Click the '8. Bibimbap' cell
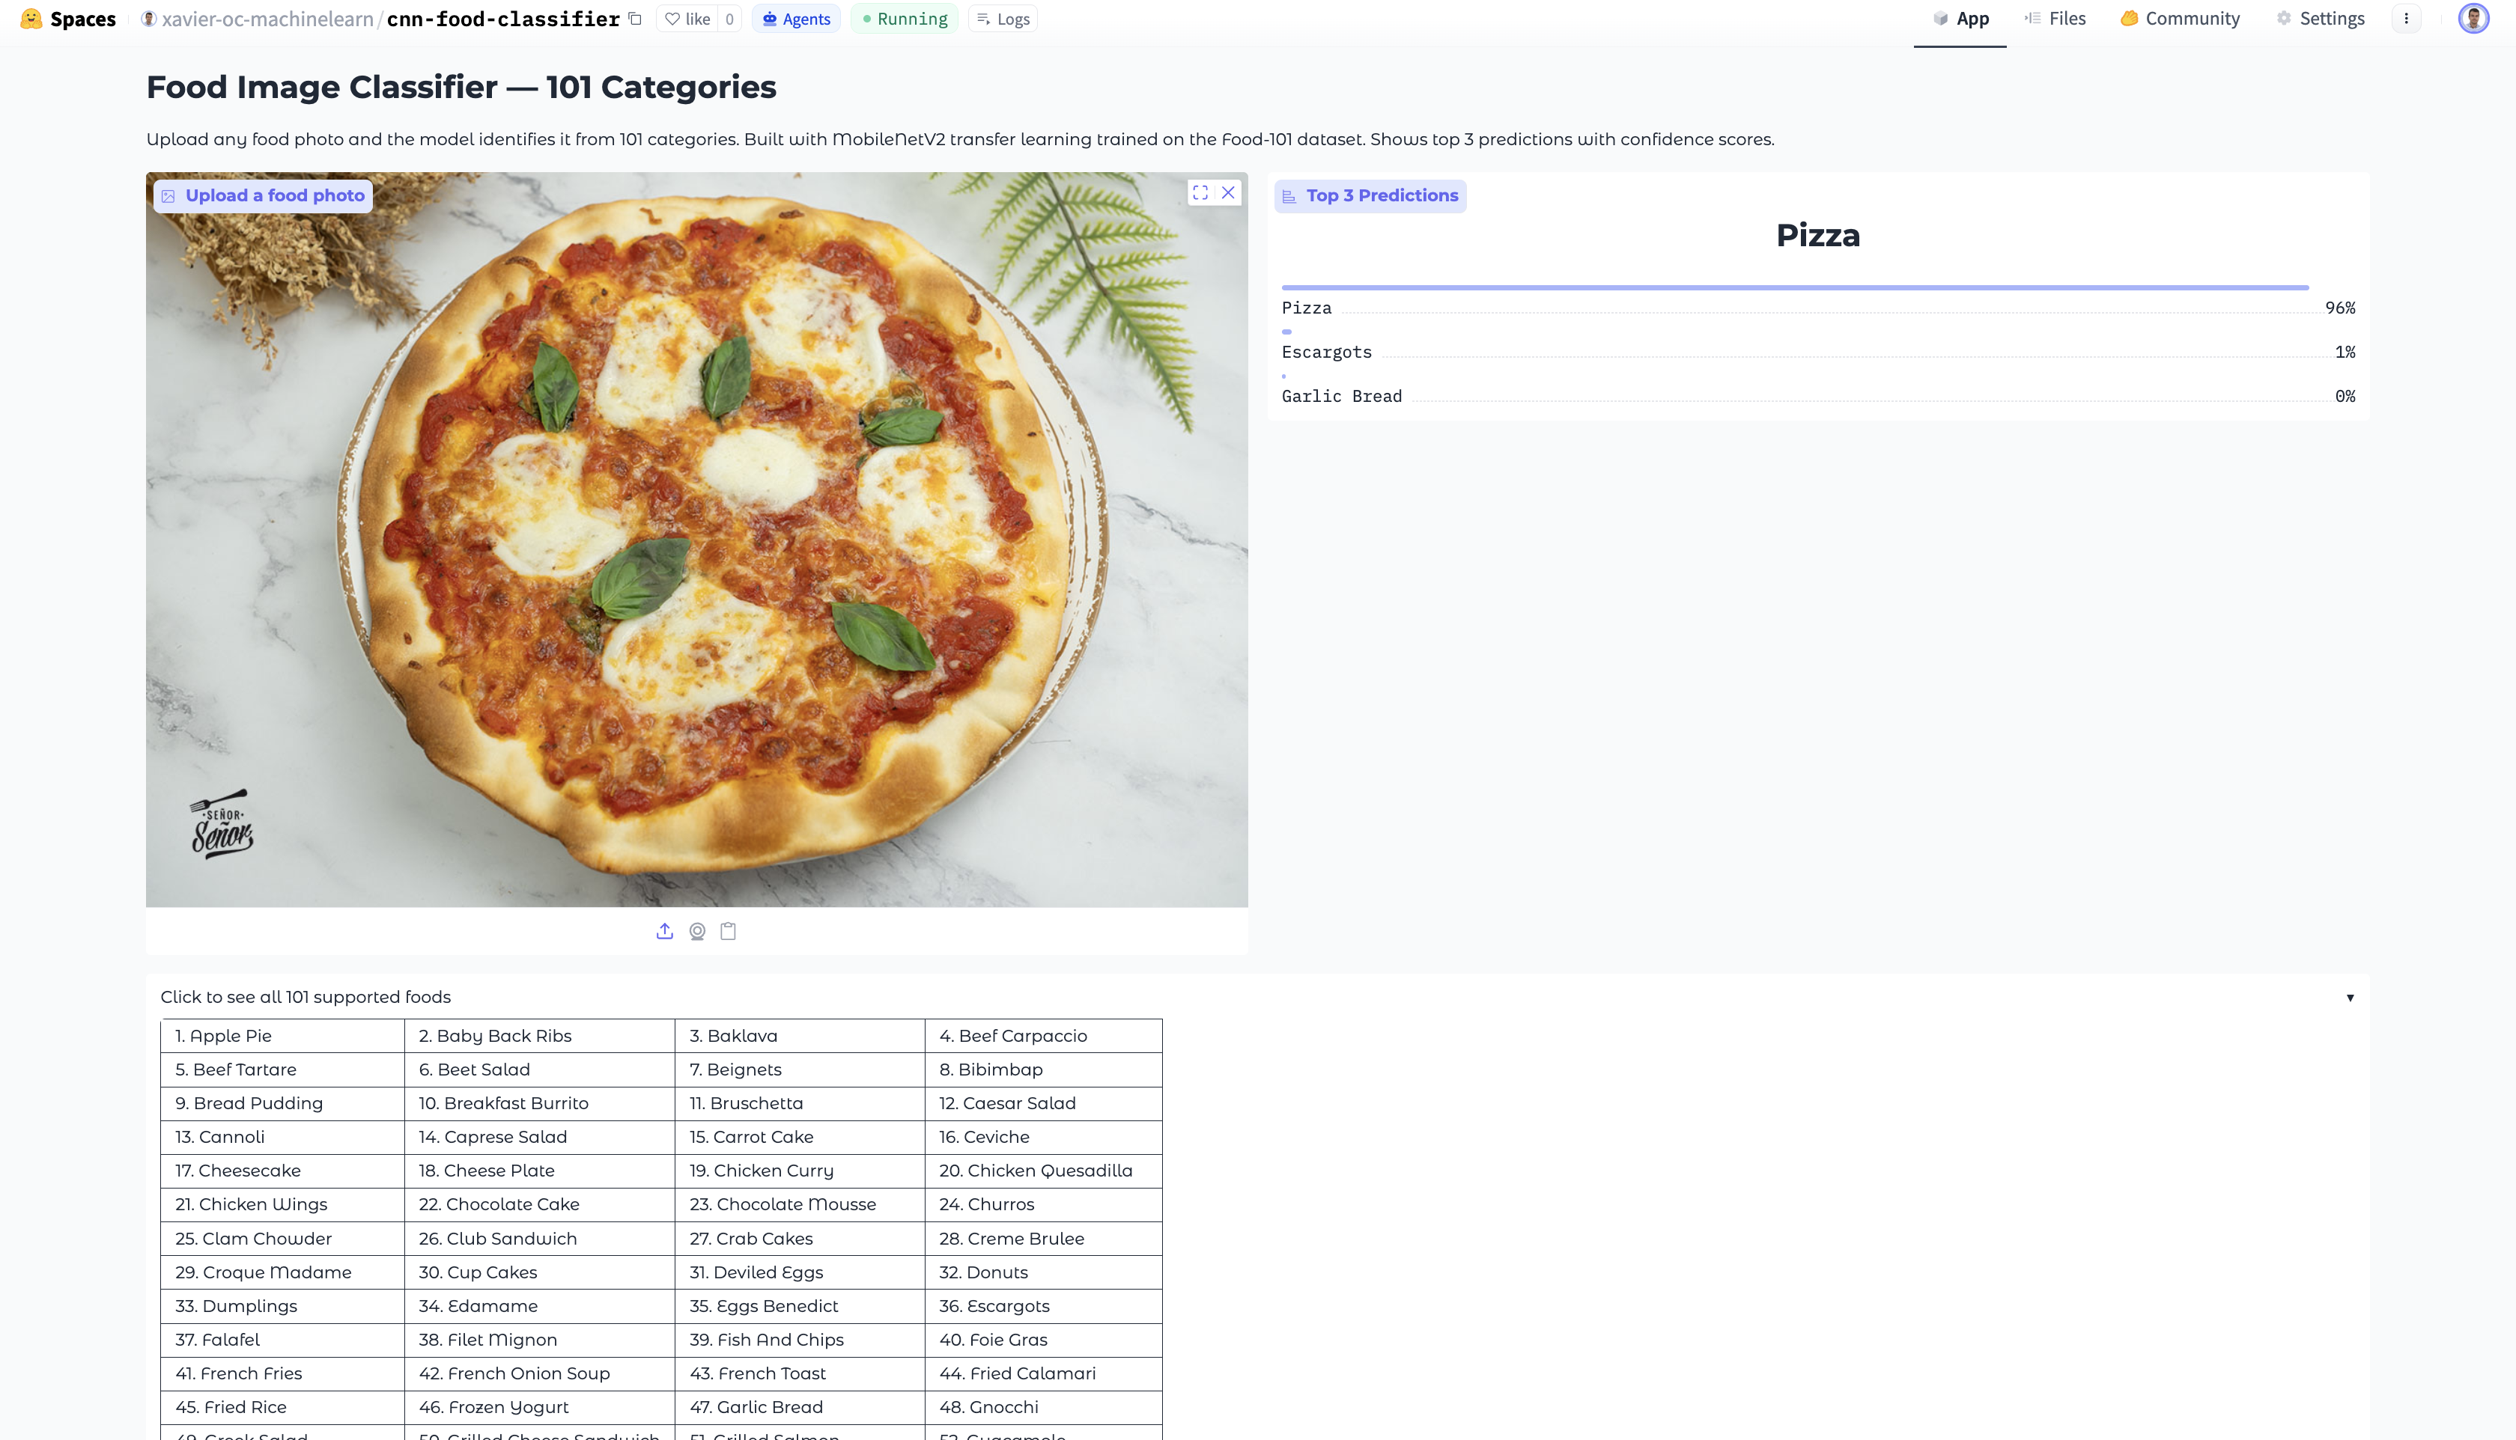This screenshot has width=2516, height=1440. pyautogui.click(x=1043, y=1069)
